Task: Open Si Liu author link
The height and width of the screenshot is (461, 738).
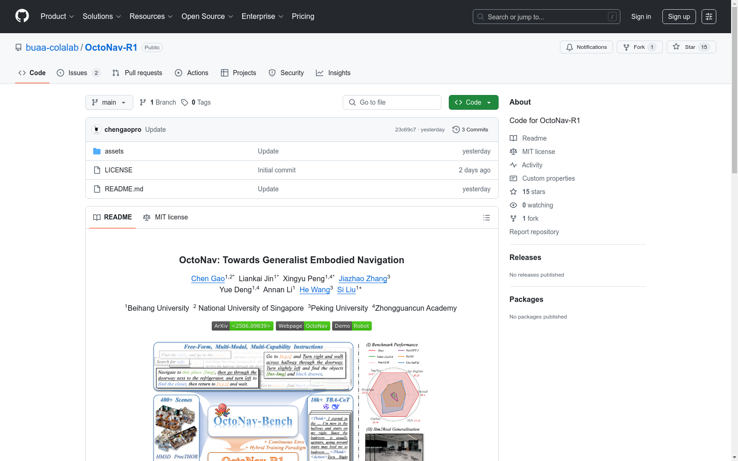Action: coord(346,290)
